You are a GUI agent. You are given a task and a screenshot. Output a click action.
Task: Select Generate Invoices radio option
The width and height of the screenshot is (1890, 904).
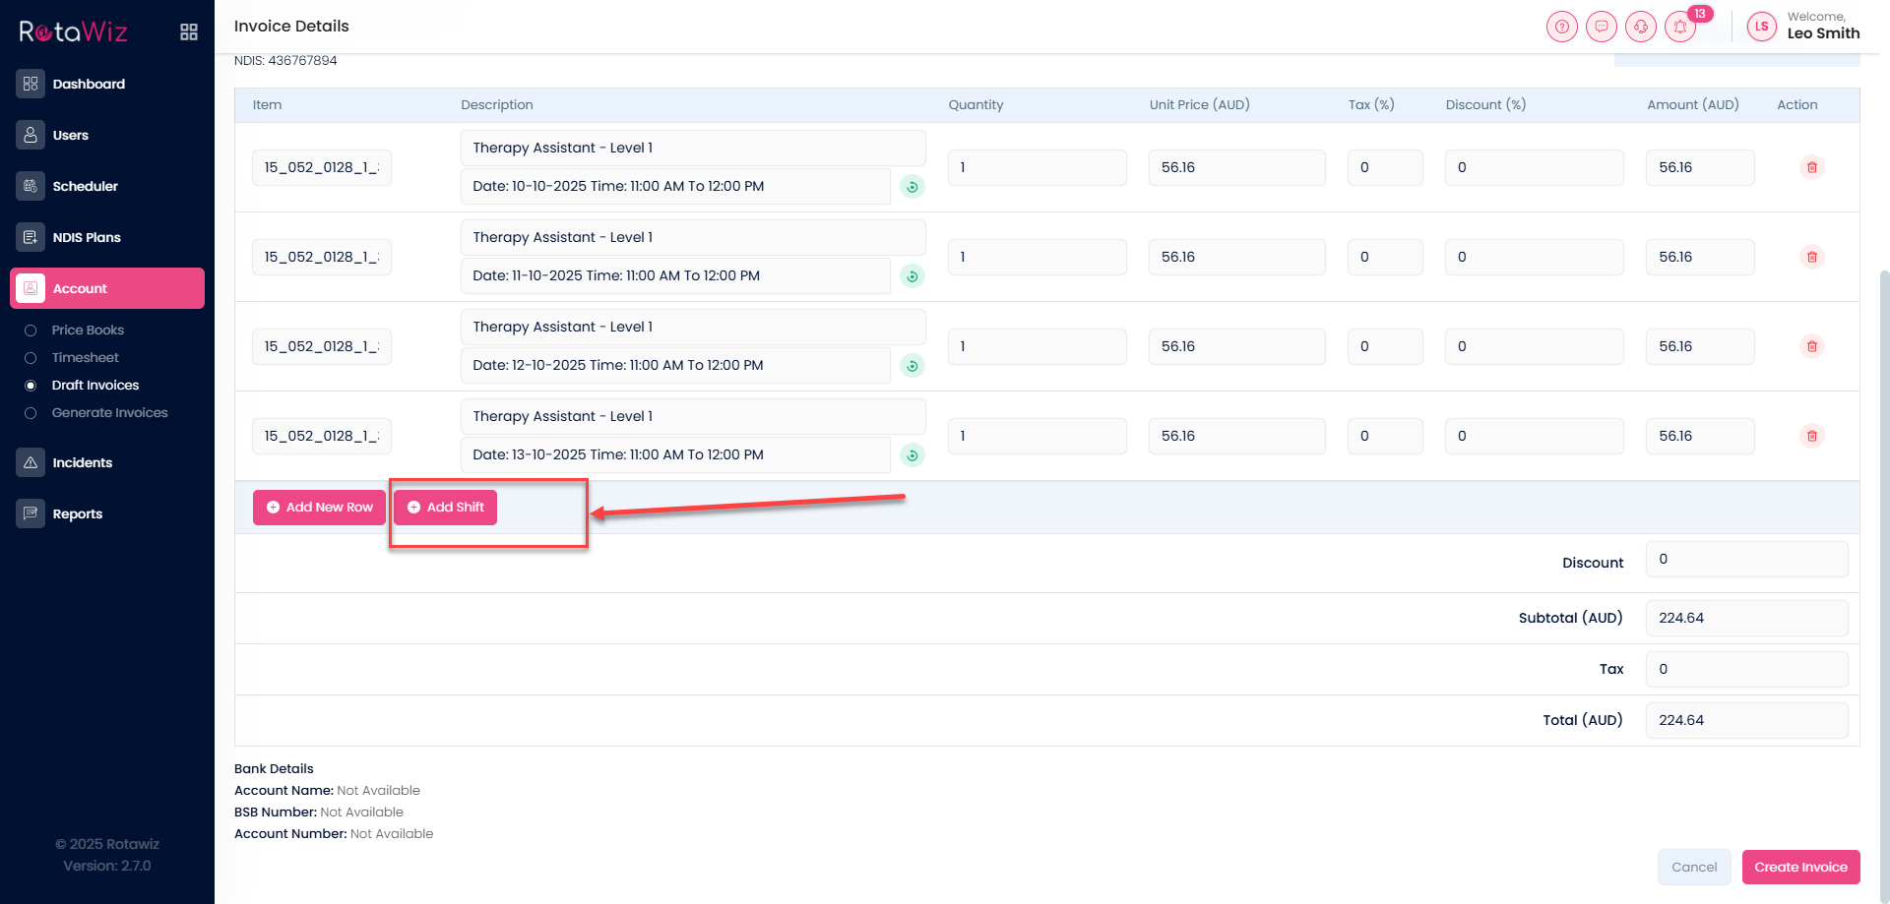31,413
